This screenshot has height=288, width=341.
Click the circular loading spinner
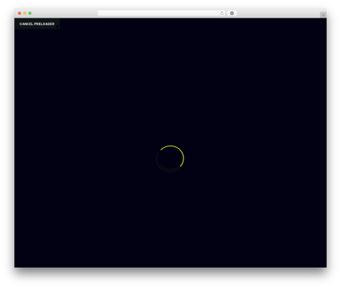[170, 159]
